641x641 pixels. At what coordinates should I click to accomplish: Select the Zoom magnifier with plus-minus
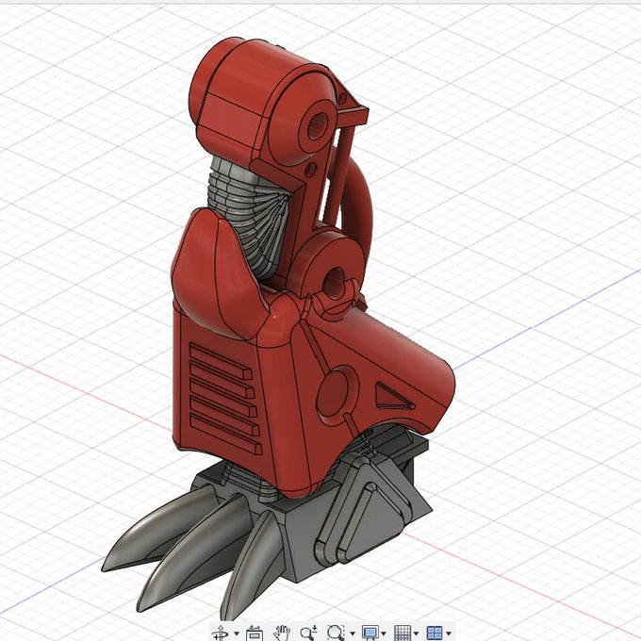[308, 633]
